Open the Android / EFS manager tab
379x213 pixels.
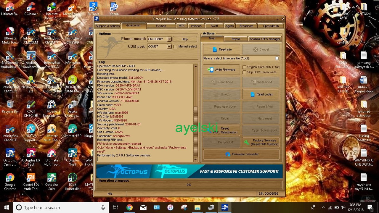click(265, 39)
